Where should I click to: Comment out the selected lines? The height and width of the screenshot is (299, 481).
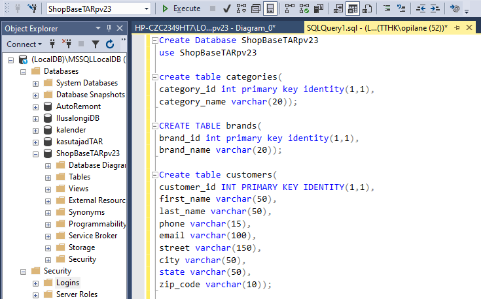388,8
